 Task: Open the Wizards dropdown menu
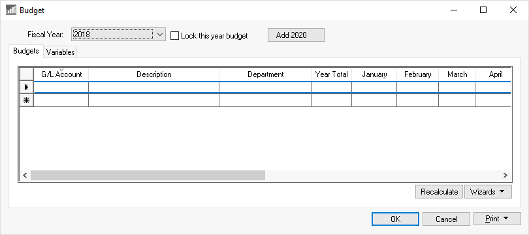(x=488, y=191)
